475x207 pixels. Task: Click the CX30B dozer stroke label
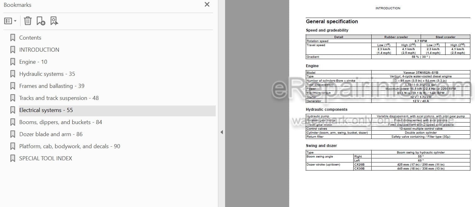click(x=359, y=169)
